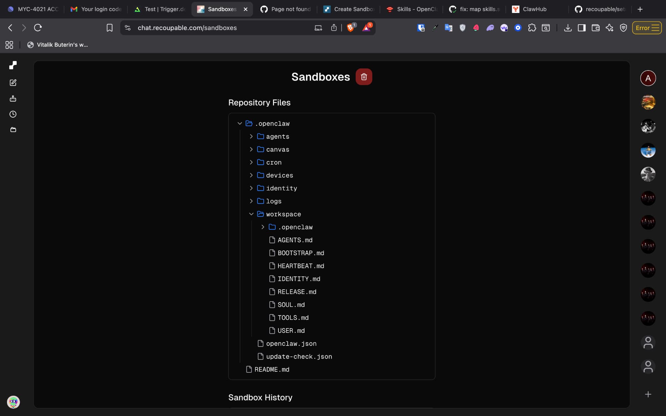Select the robot agent icon in the sidebar
Image resolution: width=666 pixels, height=416 pixels.
coord(13,99)
